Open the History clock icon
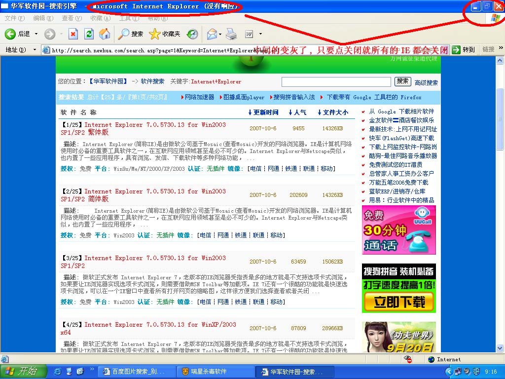This screenshot has height=379, width=505. [x=192, y=34]
